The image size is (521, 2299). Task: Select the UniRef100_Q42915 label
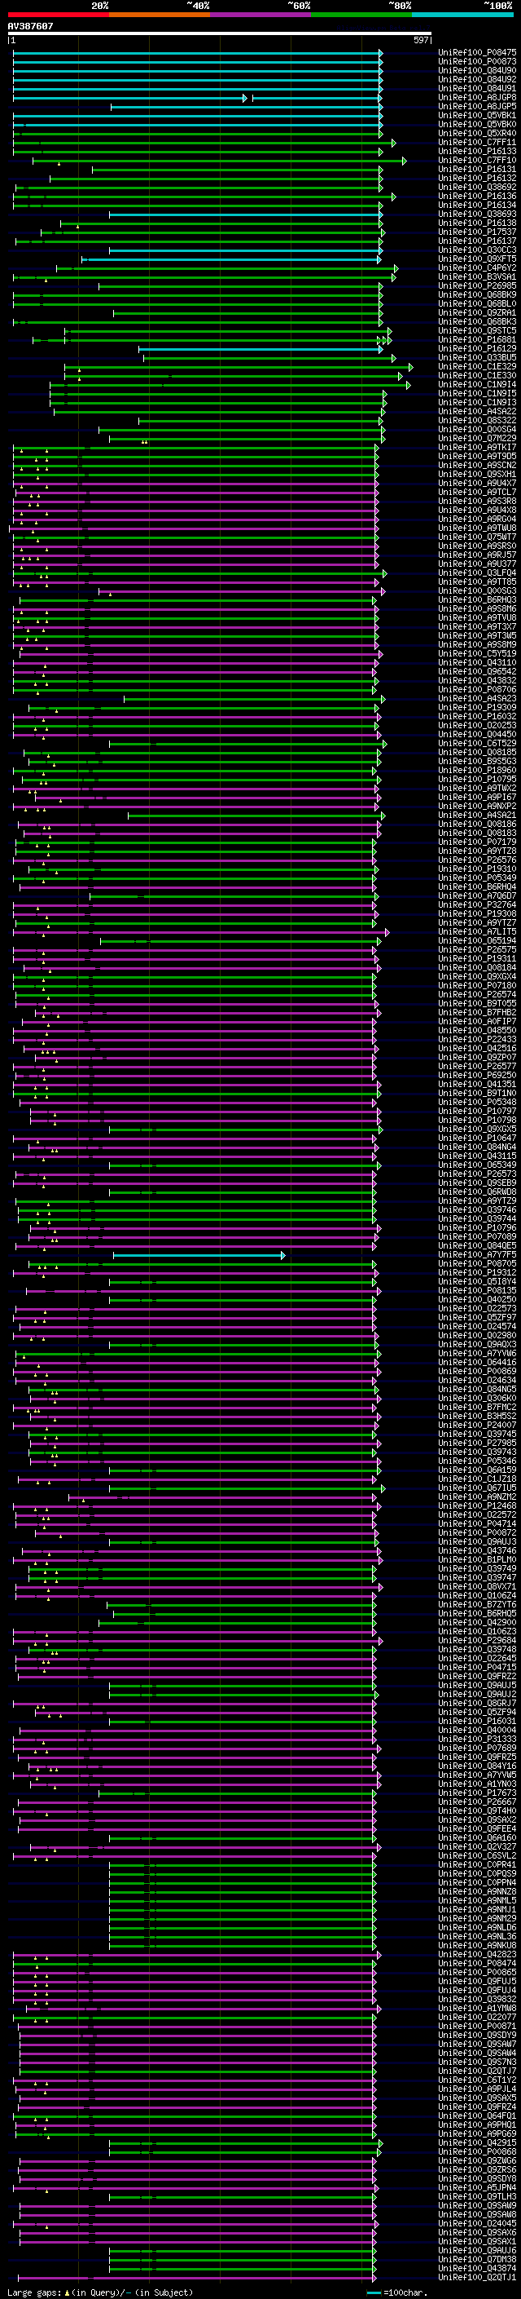click(477, 2142)
